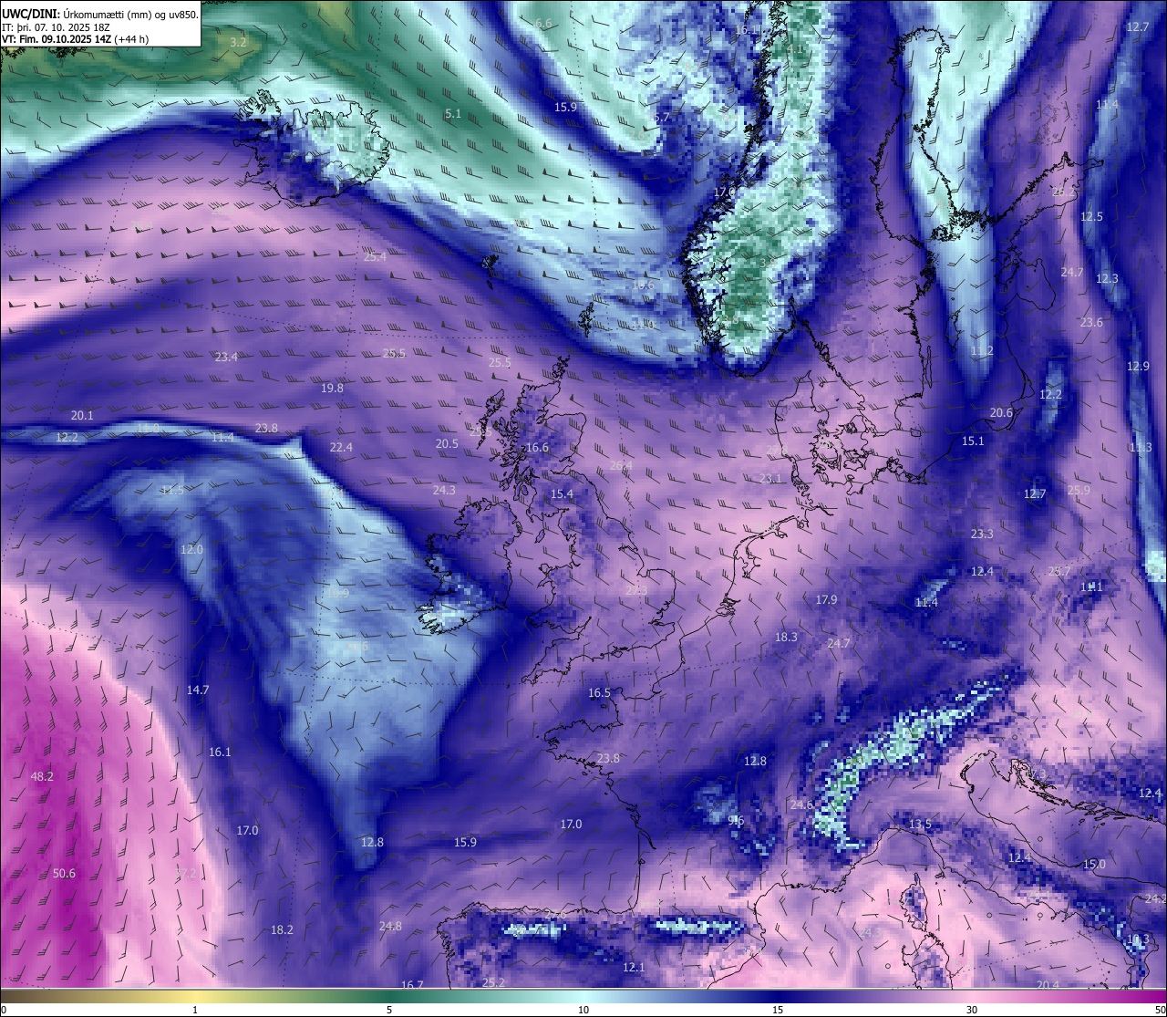
Task: Click the 'VT: Fim. 09.10.2025 14Z (+44 h)' line
Action: point(76,39)
